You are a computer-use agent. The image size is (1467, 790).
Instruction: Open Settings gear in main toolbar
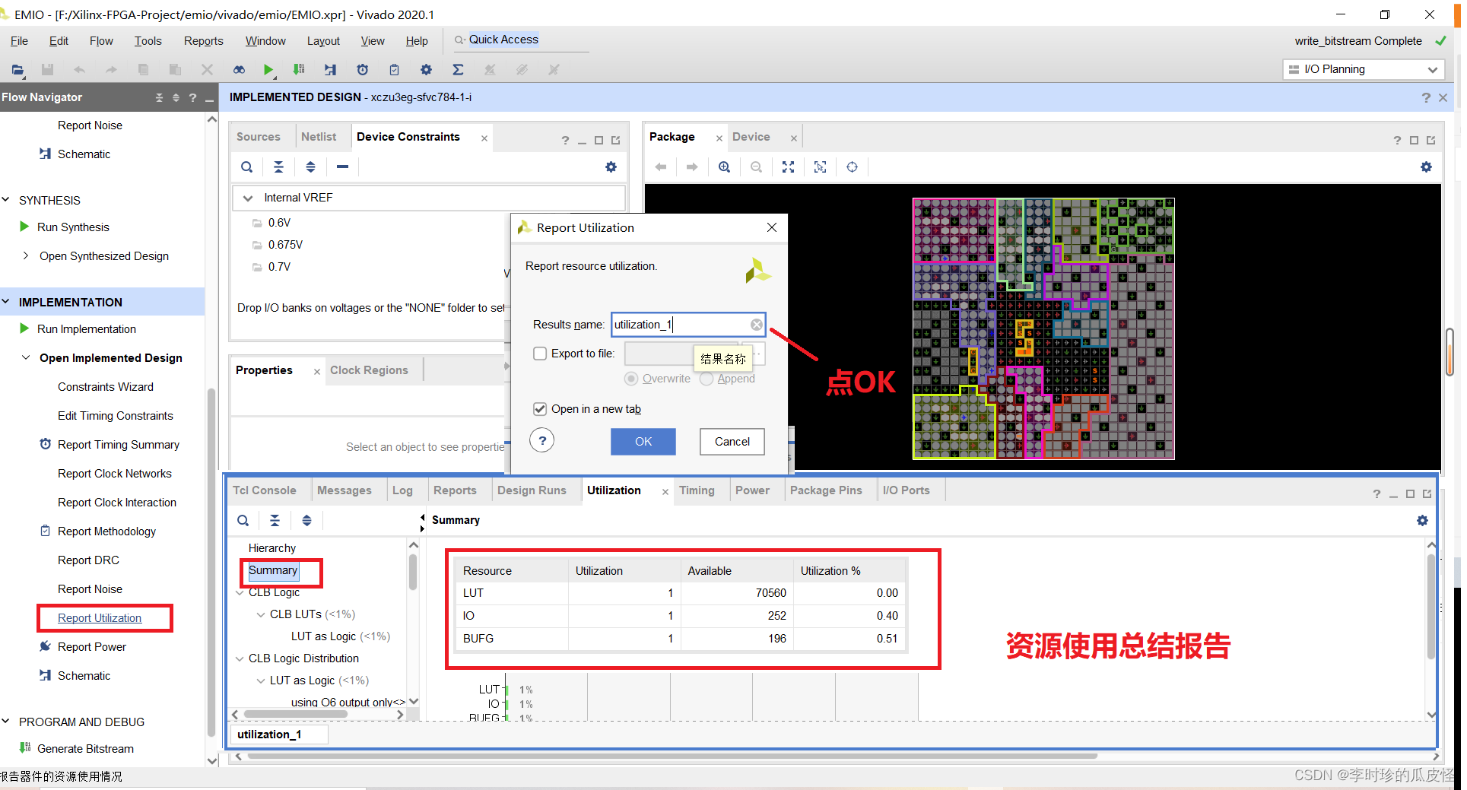pyautogui.click(x=426, y=69)
